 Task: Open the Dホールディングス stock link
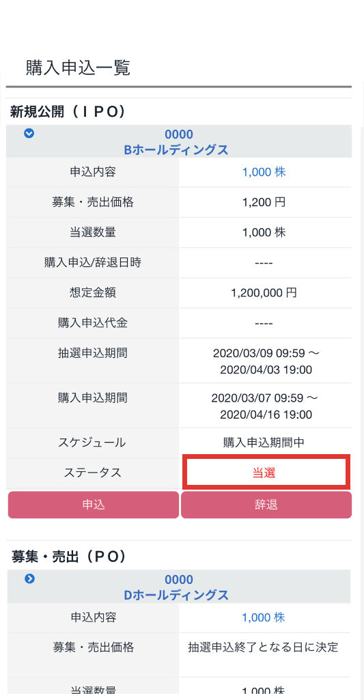[176, 595]
